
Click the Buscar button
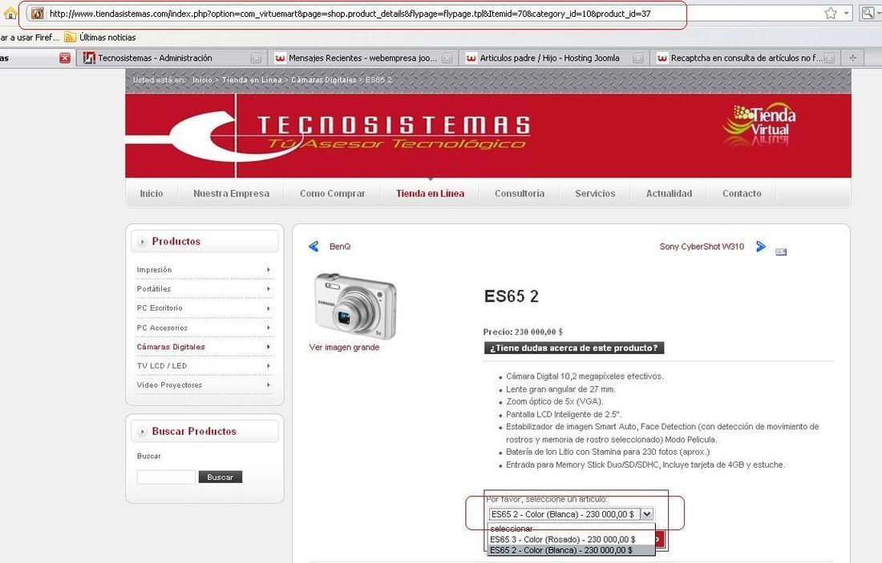coord(220,477)
